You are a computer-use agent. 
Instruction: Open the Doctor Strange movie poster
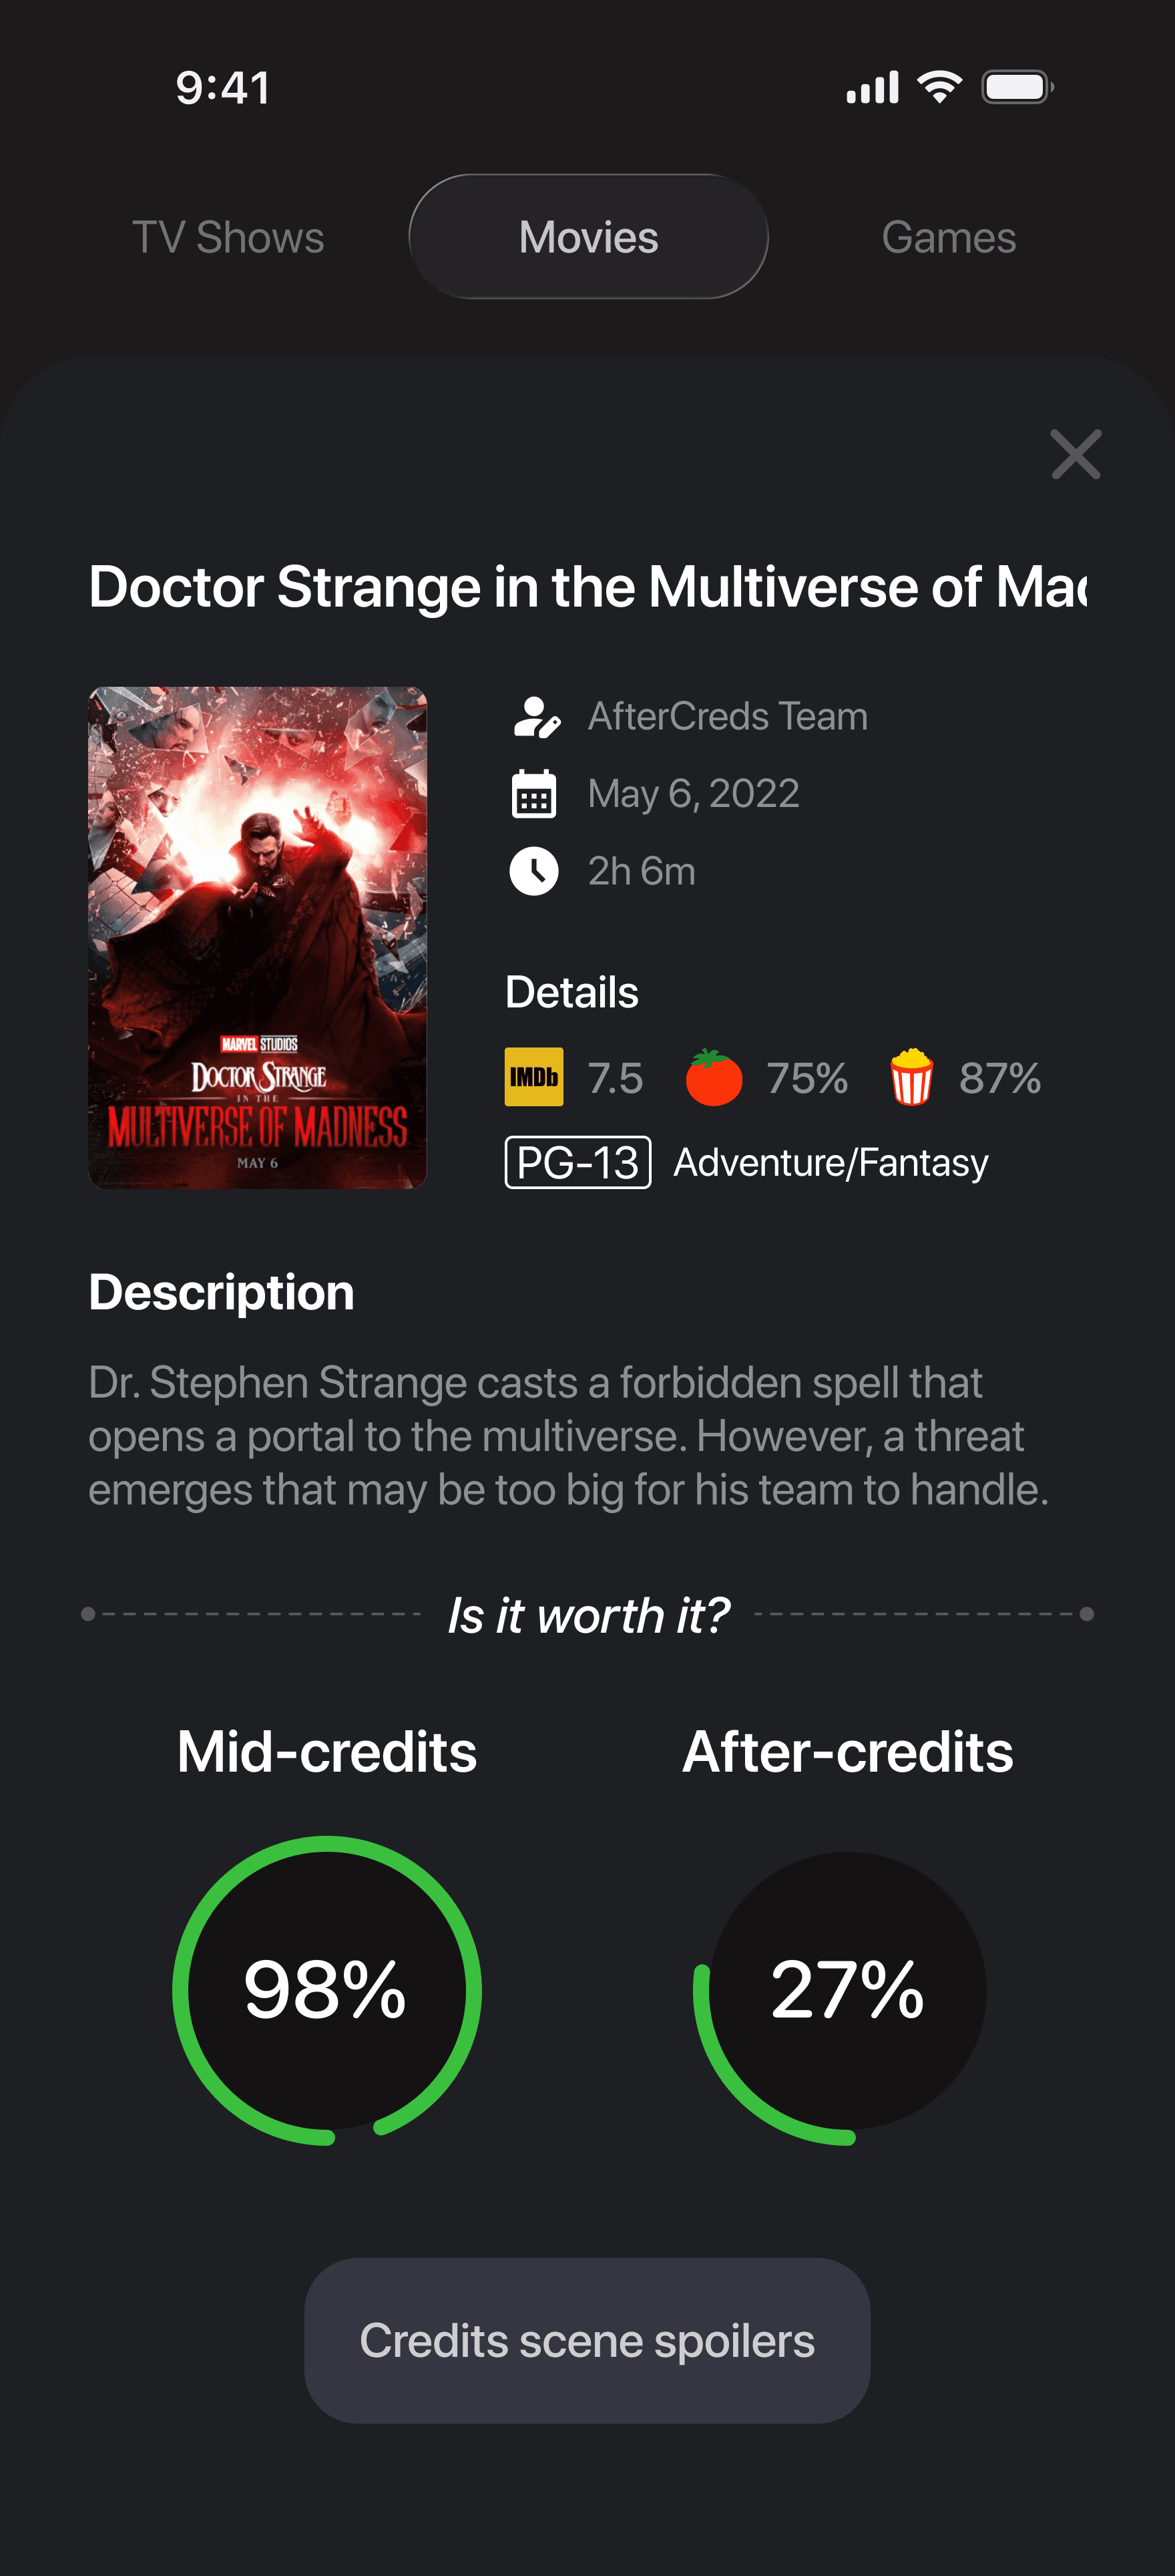pyautogui.click(x=258, y=937)
